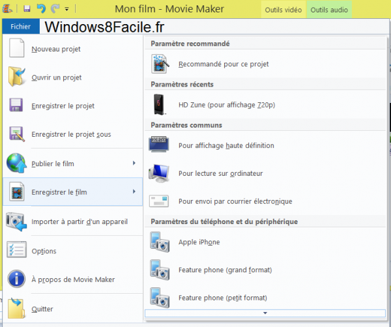The height and width of the screenshot is (327, 391).
Task: Choose Apple iPhone setting
Action: pyautogui.click(x=265, y=242)
